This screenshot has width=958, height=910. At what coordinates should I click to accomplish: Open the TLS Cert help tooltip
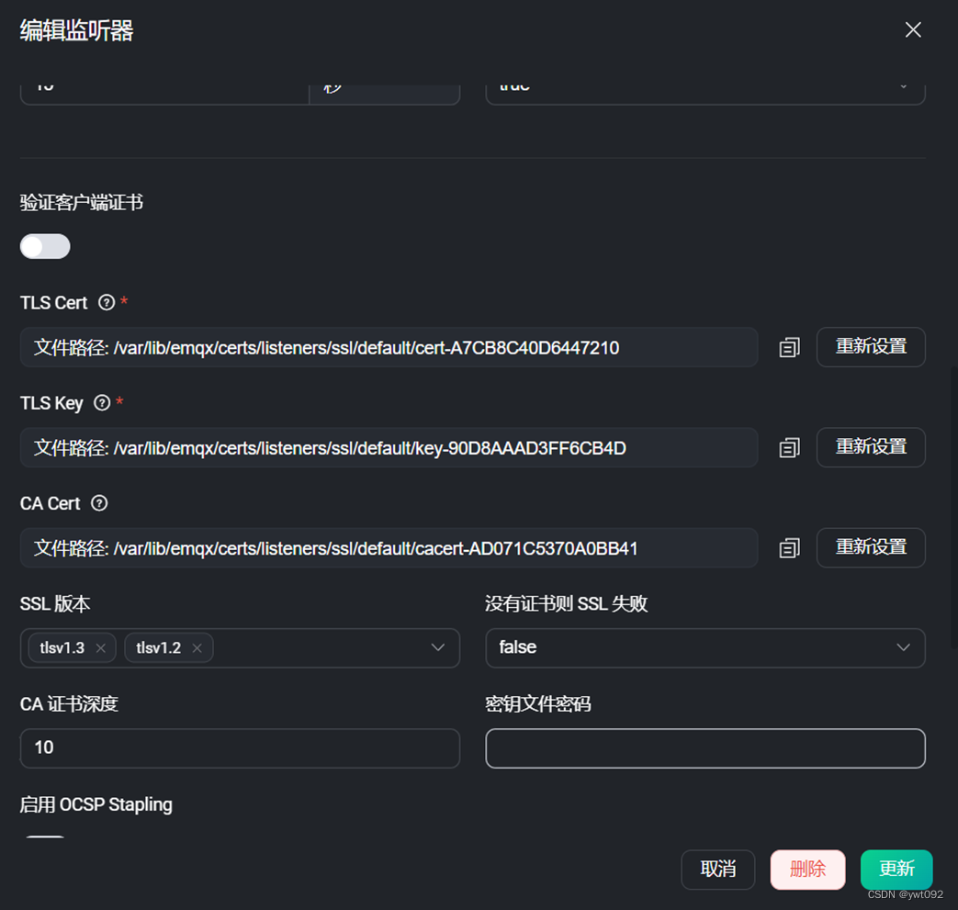[107, 302]
